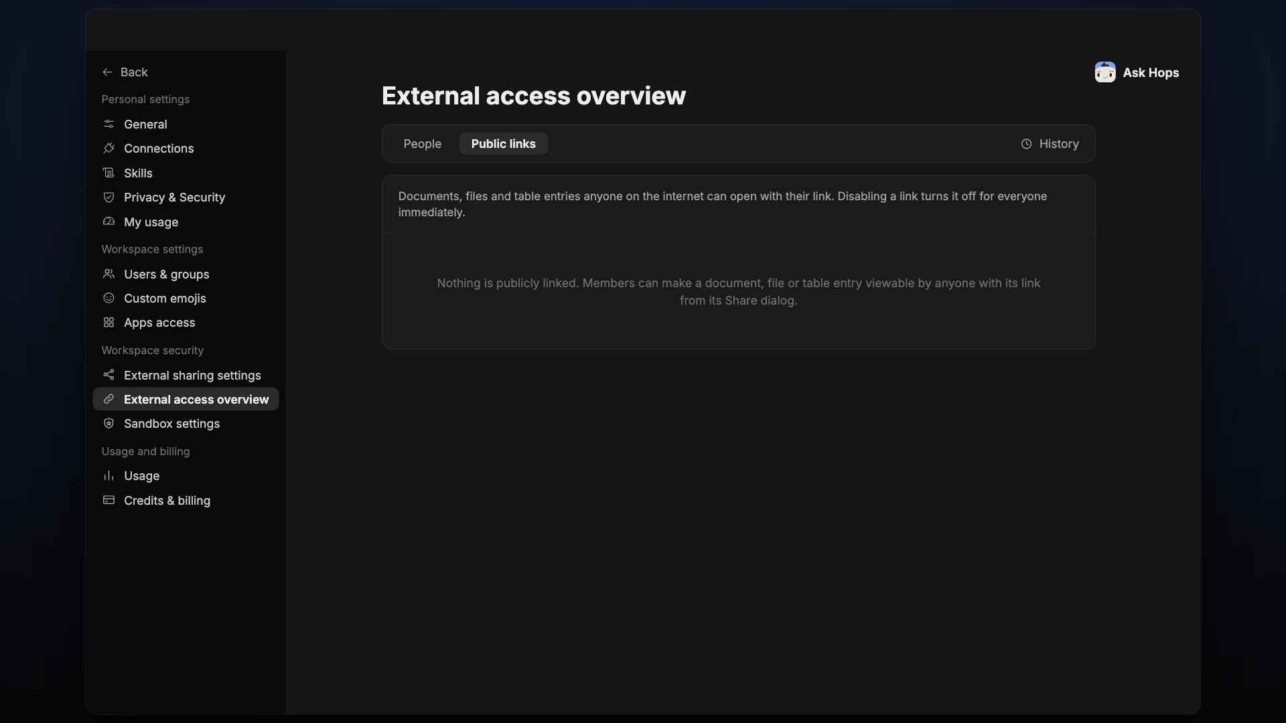Click the Users & groups people icon

click(109, 274)
